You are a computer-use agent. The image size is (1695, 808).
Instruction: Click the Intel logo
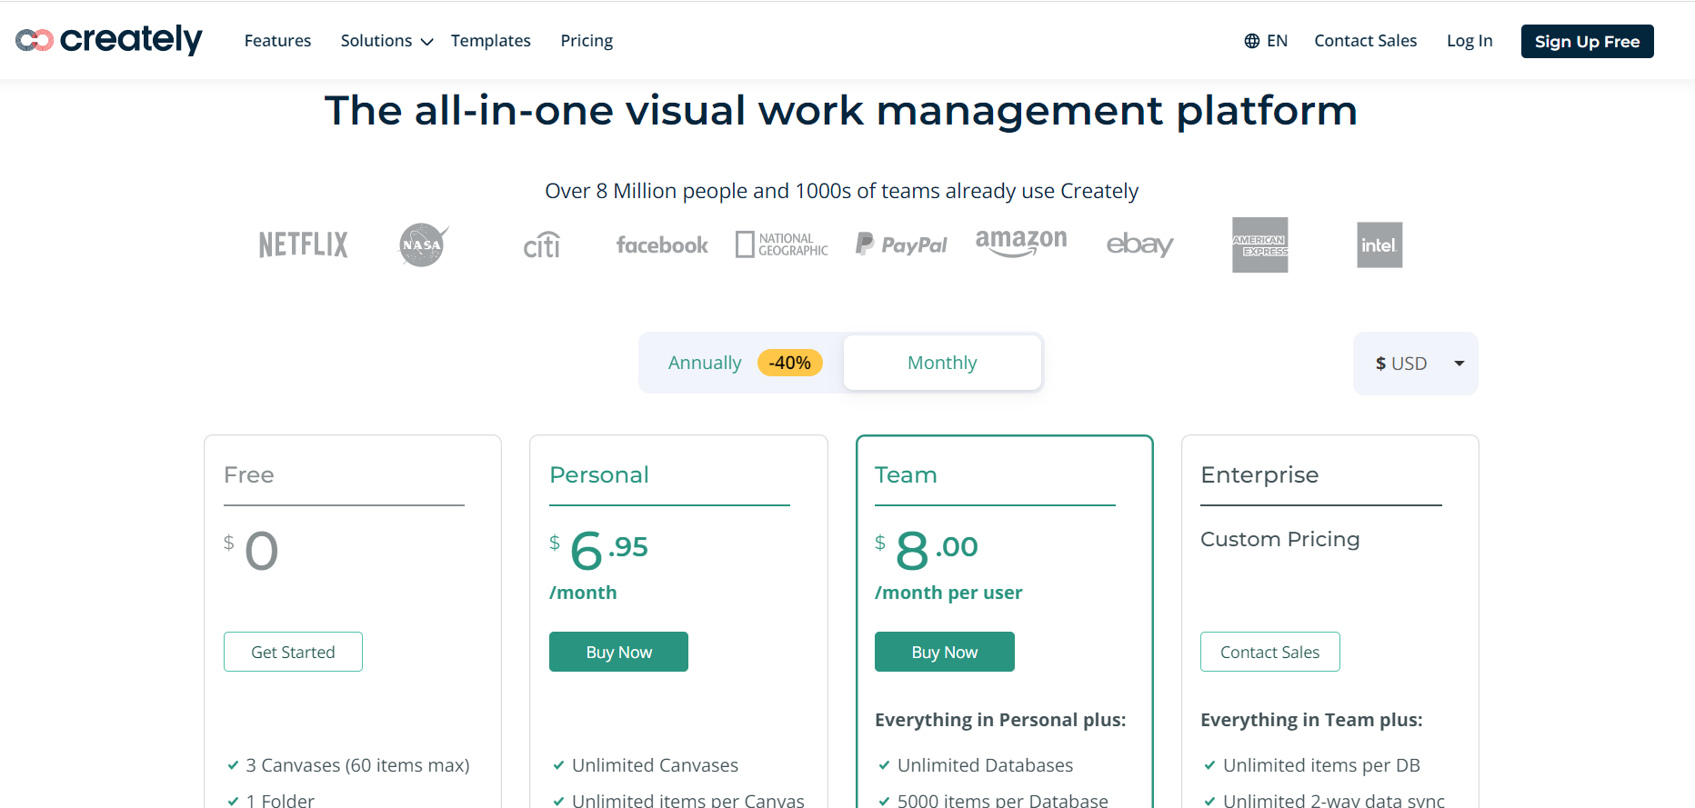pos(1379,244)
